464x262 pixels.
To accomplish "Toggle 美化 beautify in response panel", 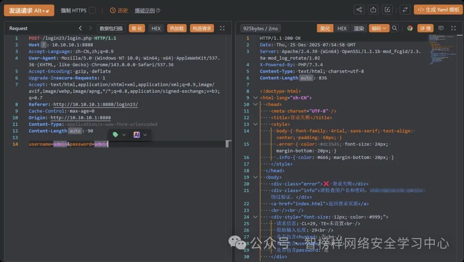I will 325,28.
